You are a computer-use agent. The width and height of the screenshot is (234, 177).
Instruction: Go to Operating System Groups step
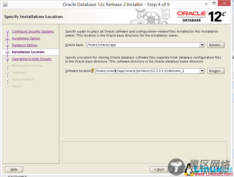pyautogui.click(x=32, y=59)
